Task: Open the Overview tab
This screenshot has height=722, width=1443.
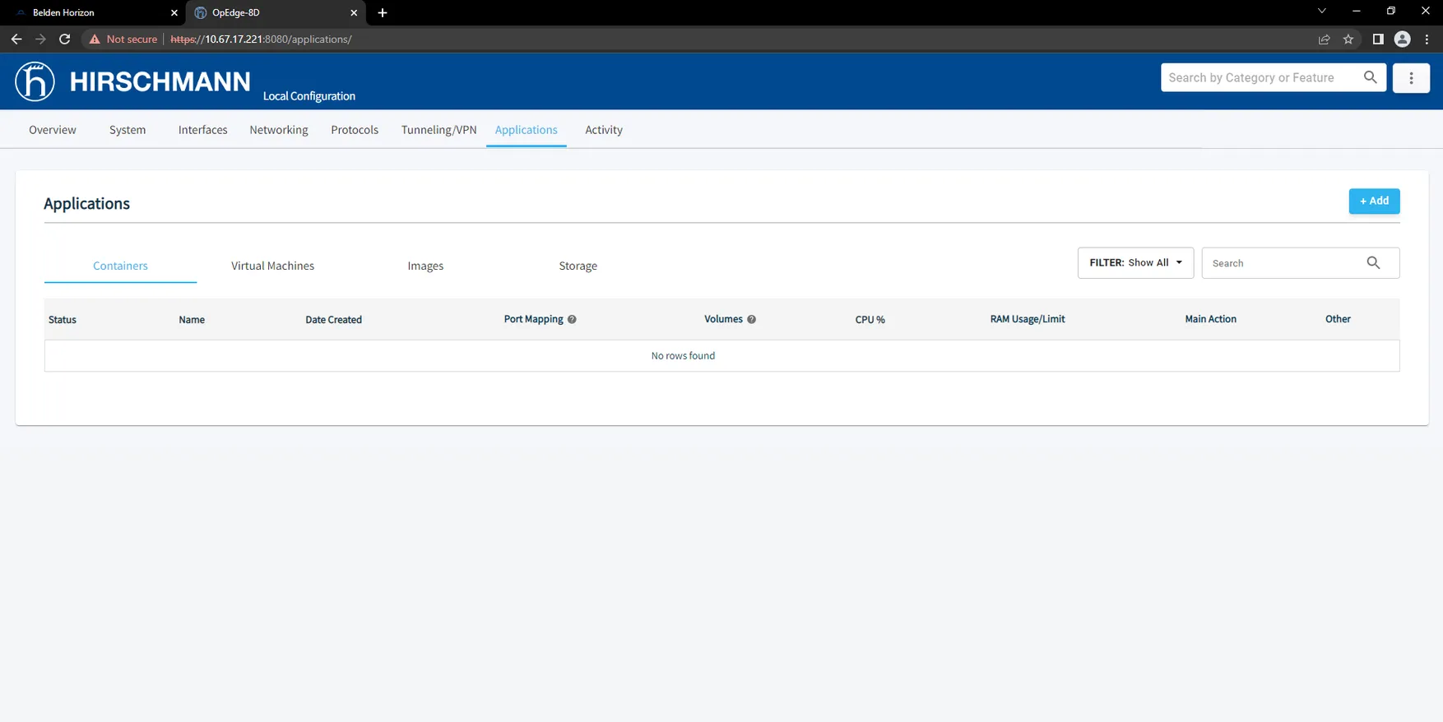Action: pyautogui.click(x=53, y=130)
